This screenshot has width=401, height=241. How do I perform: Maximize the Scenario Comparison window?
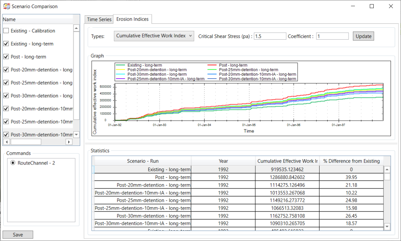[372, 6]
